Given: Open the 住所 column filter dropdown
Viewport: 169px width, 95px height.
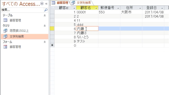Looking at the screenshot, I should 140,8.
